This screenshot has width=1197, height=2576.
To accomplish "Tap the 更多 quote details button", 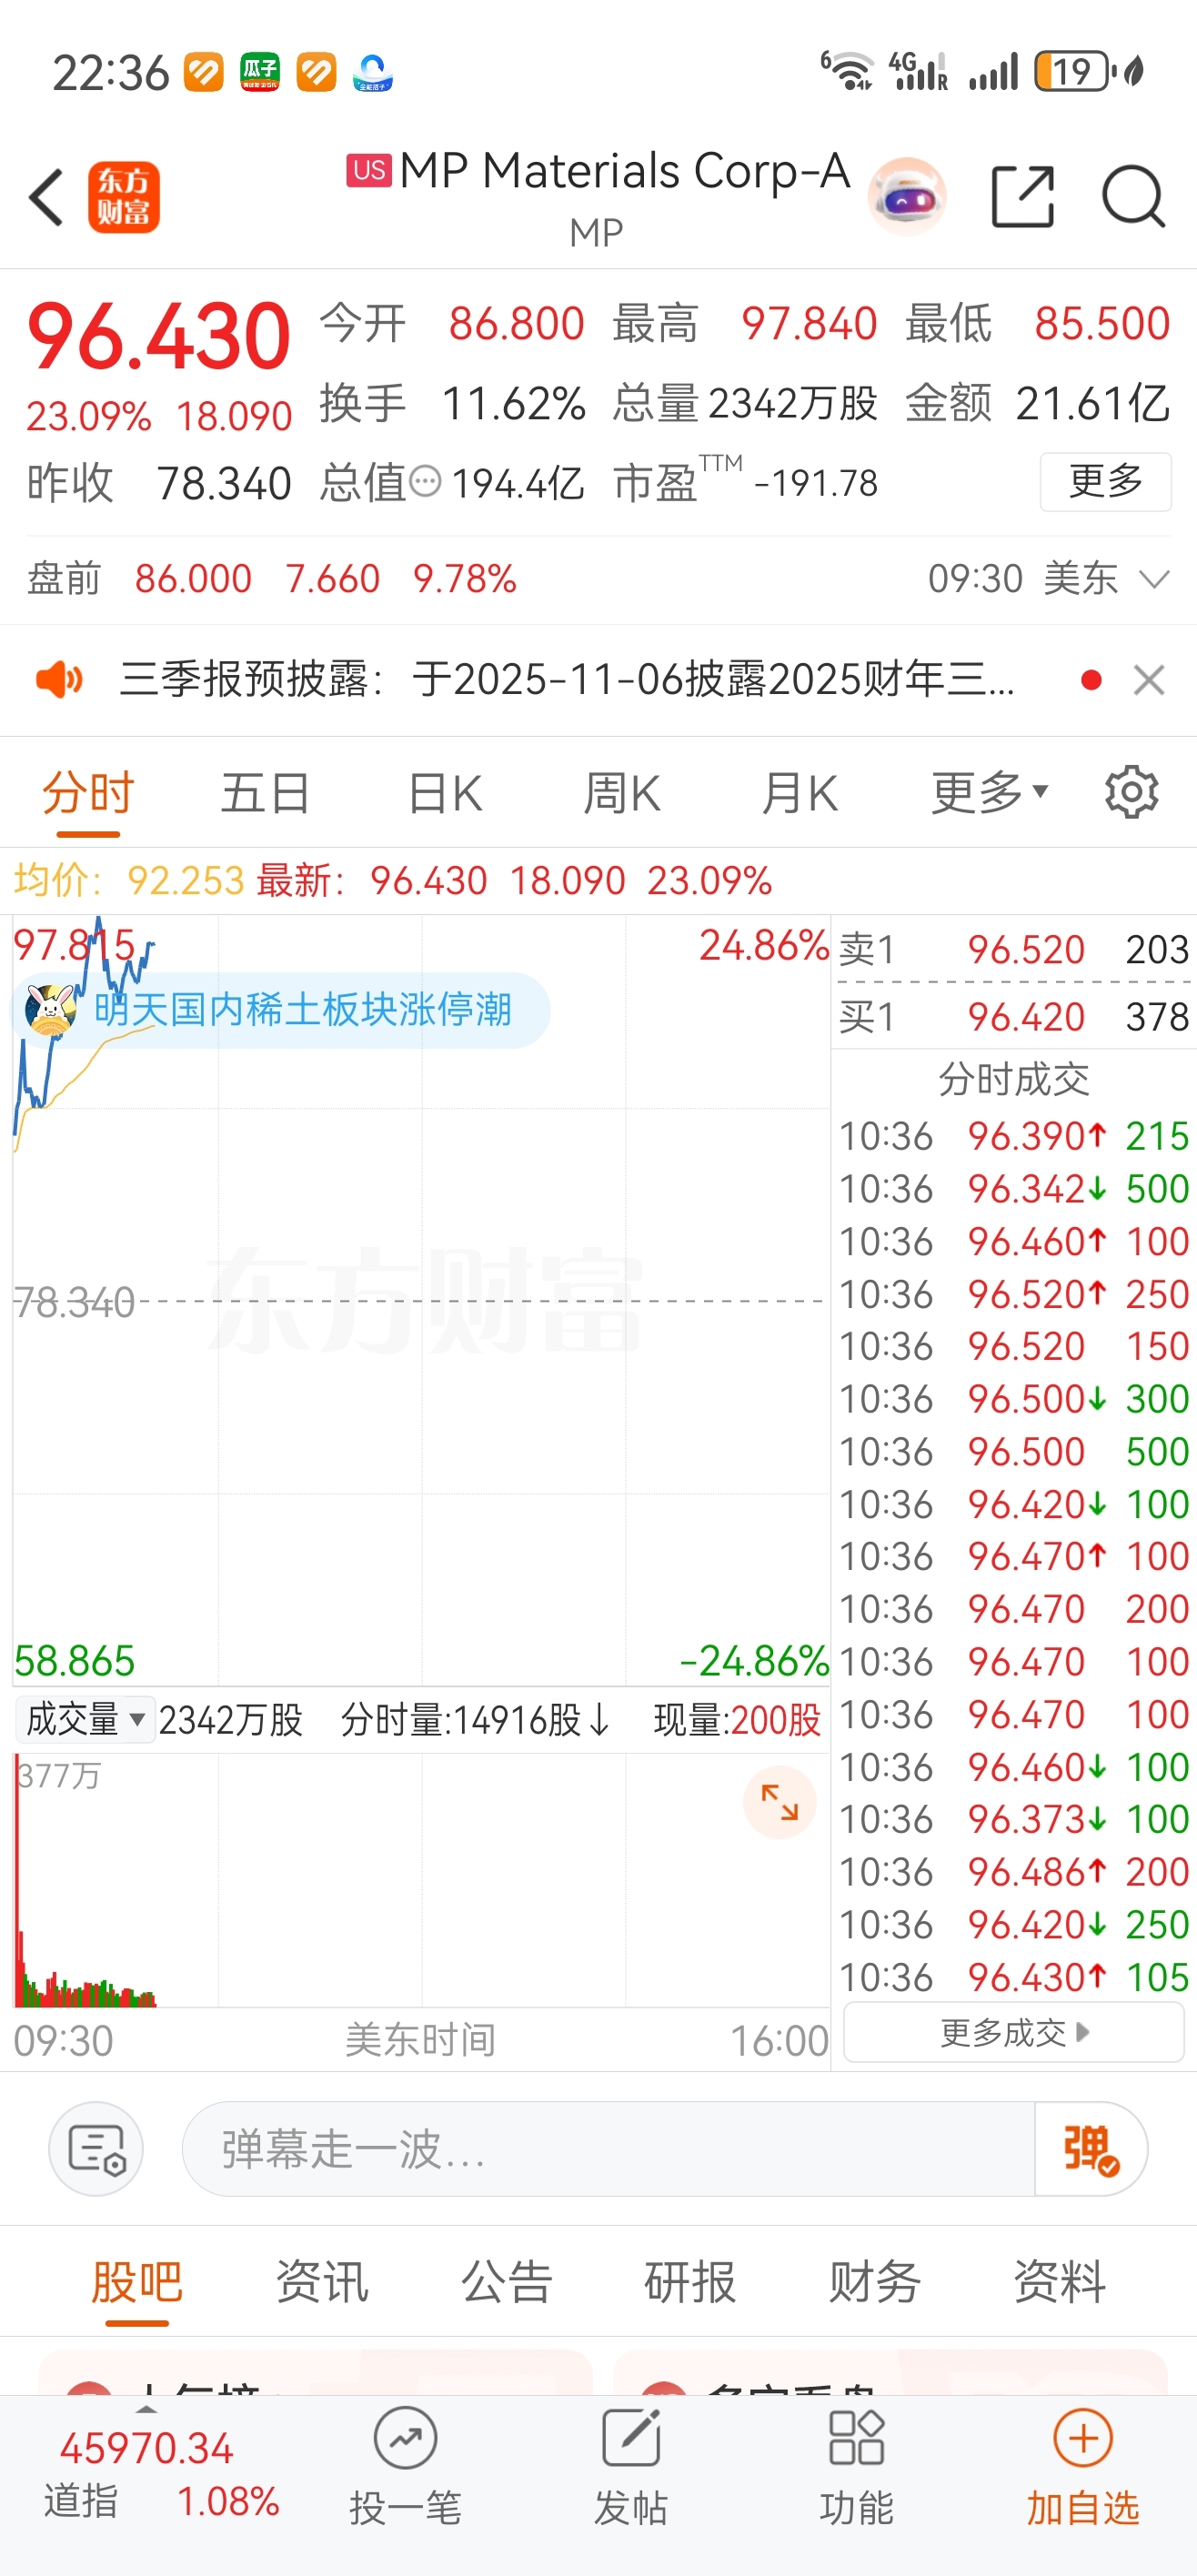I will click(x=1105, y=482).
